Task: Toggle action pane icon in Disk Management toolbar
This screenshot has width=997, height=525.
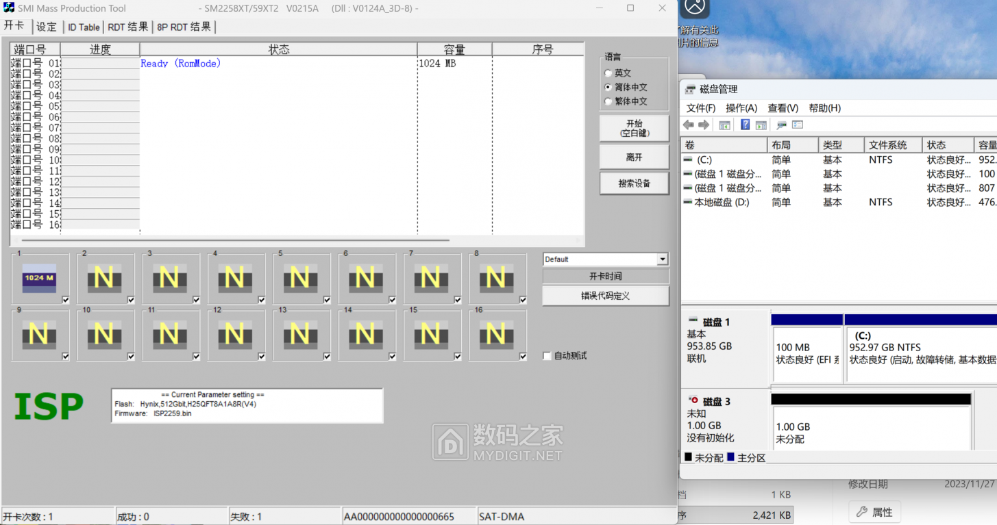Action: click(x=761, y=125)
